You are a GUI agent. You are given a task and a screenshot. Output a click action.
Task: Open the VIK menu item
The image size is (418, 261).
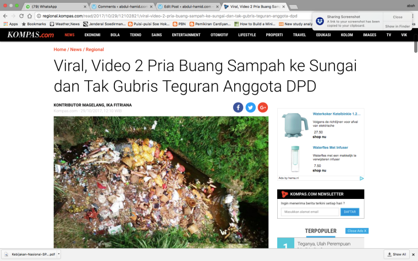tap(404, 35)
